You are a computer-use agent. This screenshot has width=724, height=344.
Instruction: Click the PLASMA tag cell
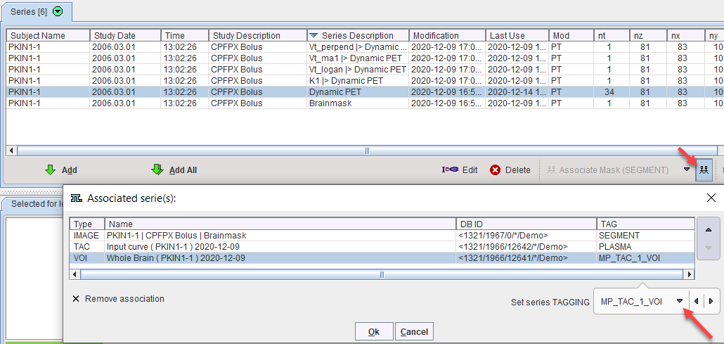pos(645,247)
